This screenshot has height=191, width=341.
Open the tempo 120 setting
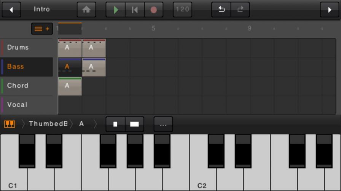(183, 10)
